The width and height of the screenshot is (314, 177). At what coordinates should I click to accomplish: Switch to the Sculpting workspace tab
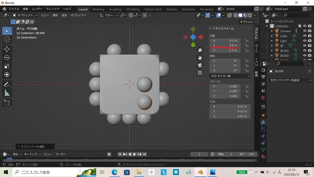pyautogui.click(x=115, y=9)
